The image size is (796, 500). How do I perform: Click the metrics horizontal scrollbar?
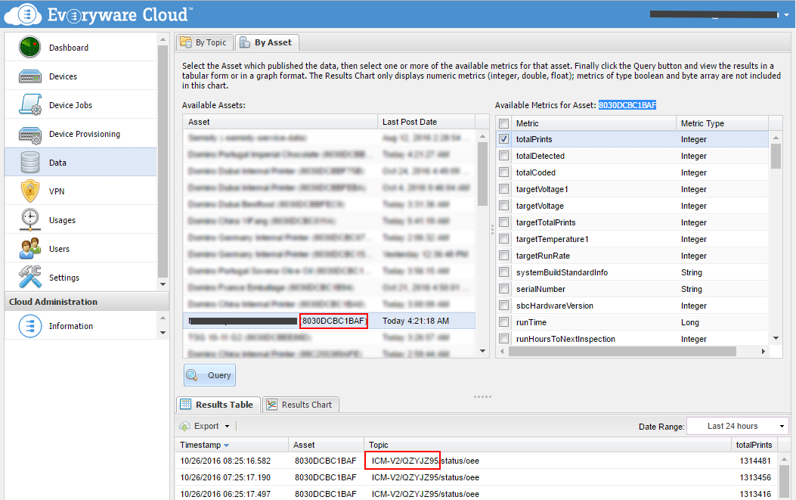coord(622,351)
